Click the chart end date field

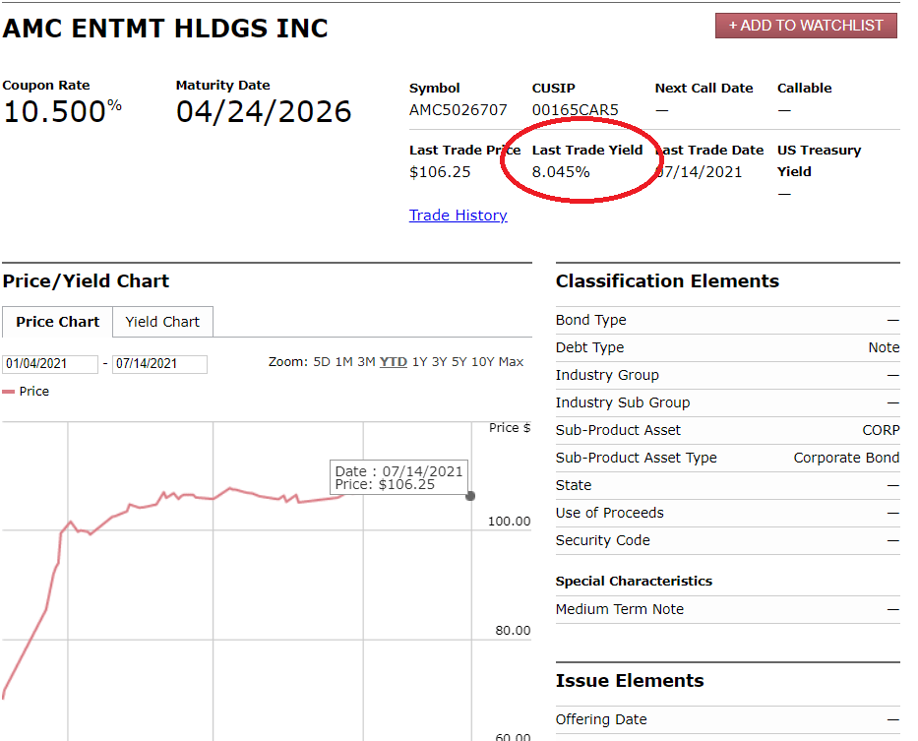[x=159, y=364]
